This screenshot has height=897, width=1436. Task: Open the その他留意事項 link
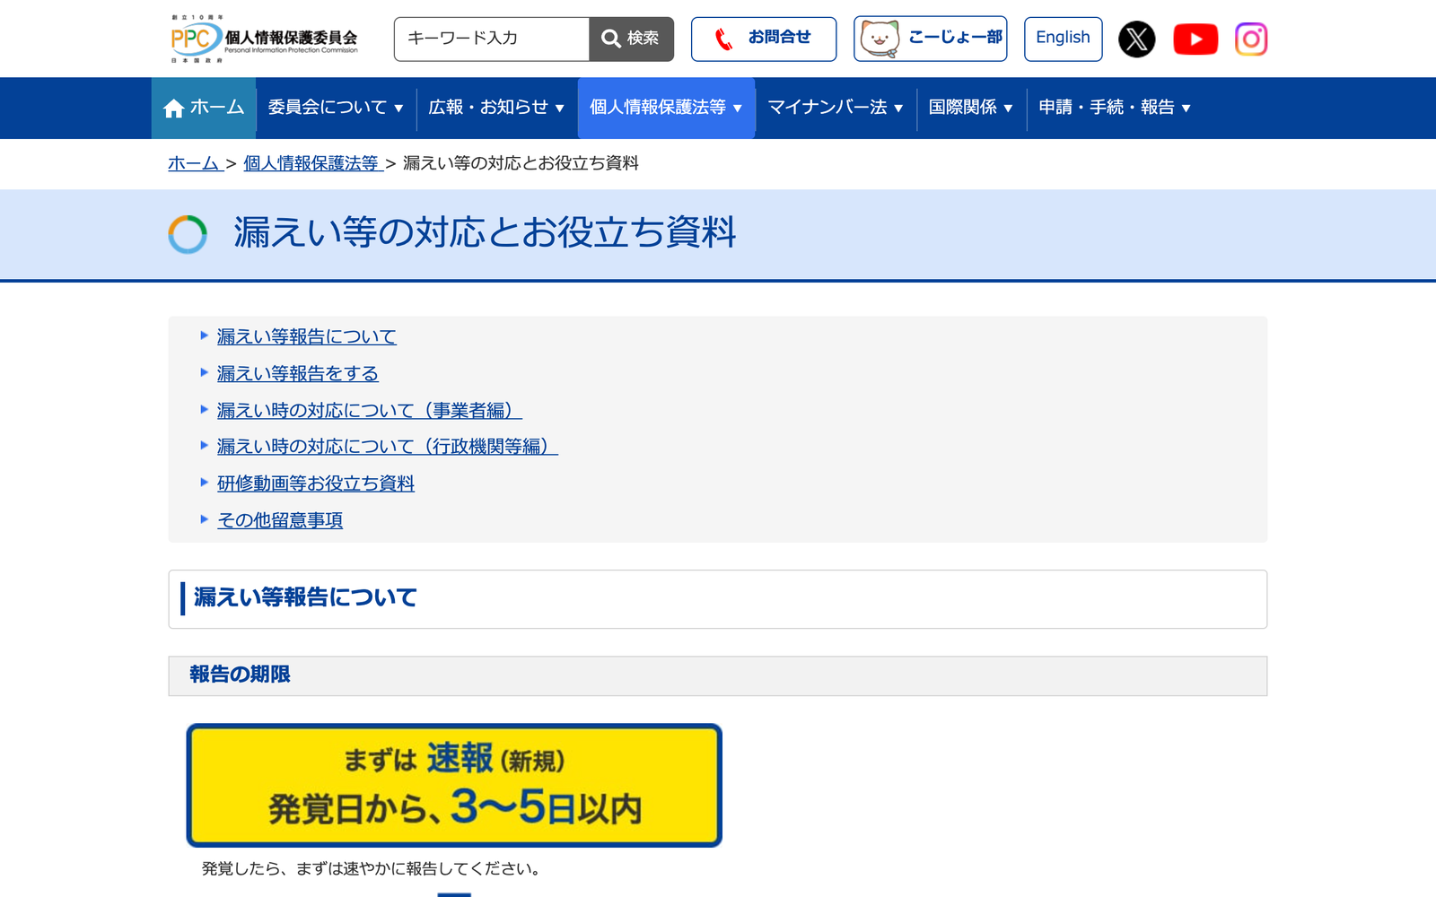(x=280, y=520)
